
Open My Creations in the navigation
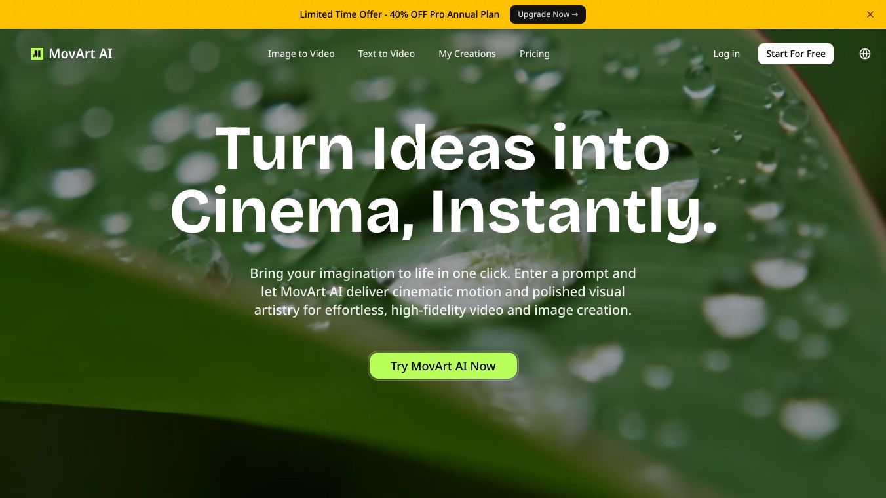tap(467, 54)
